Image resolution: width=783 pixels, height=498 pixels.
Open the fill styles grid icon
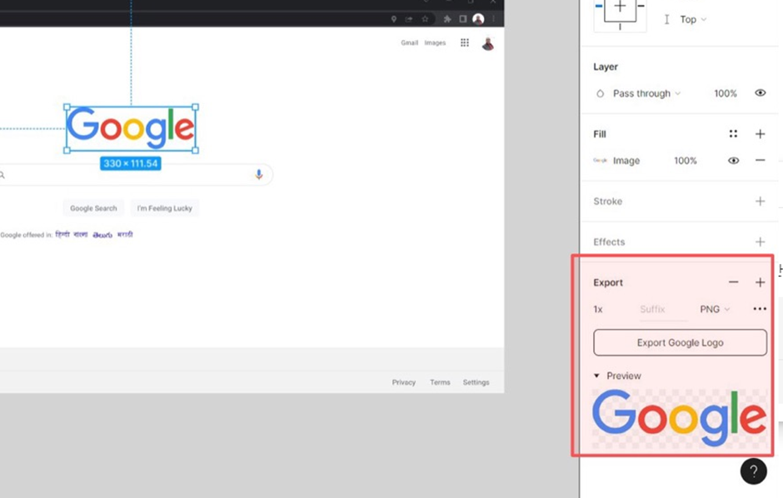point(733,133)
